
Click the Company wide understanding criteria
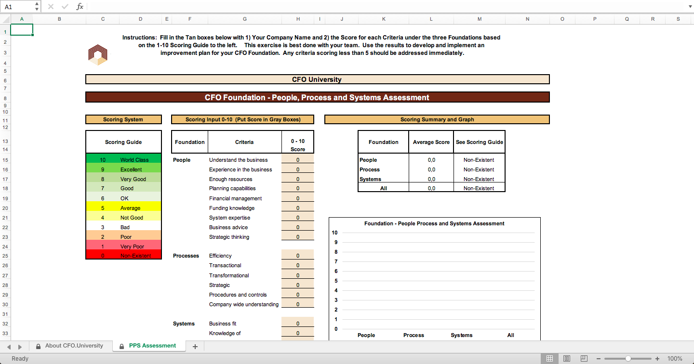tap(244, 304)
